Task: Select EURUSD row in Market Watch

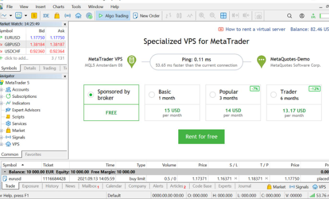Action: coord(33,38)
